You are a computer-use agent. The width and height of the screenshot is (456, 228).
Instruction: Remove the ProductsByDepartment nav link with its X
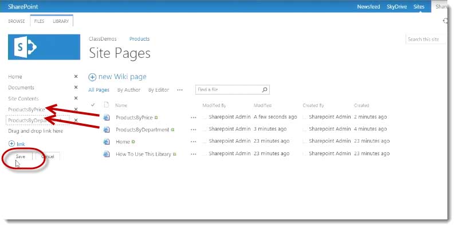tap(76, 120)
